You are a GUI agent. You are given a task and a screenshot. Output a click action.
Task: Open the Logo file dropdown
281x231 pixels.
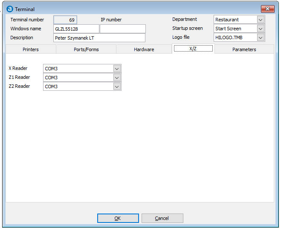pos(261,38)
